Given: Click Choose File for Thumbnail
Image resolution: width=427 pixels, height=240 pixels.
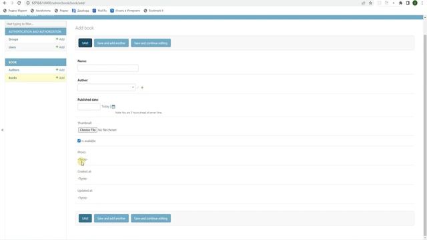Looking at the screenshot, I should [x=87, y=130].
